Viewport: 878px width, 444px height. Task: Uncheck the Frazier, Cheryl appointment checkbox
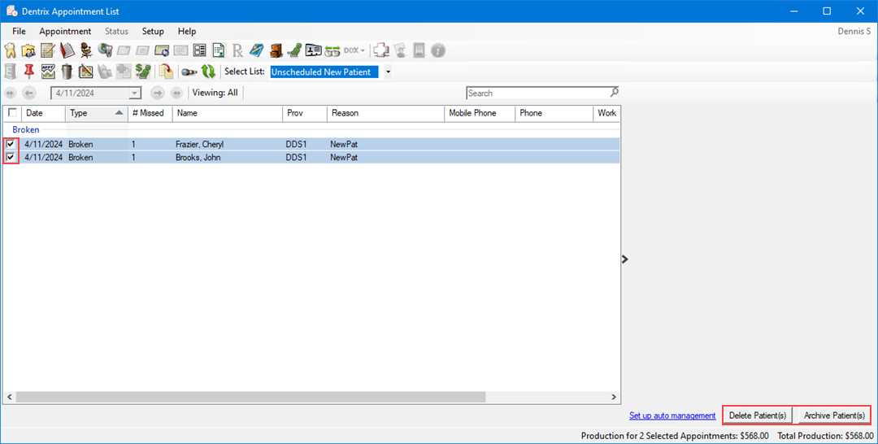click(11, 145)
